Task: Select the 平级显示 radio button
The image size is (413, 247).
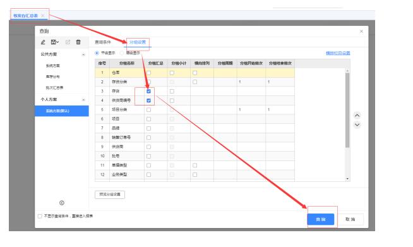Action: tap(97, 53)
